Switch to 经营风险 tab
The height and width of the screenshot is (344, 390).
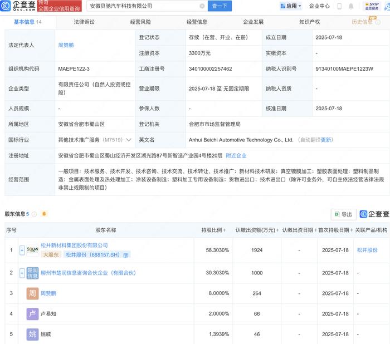(x=140, y=22)
